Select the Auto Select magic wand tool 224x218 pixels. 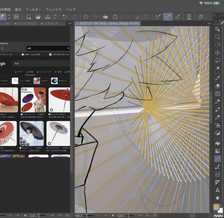(x=218, y=68)
